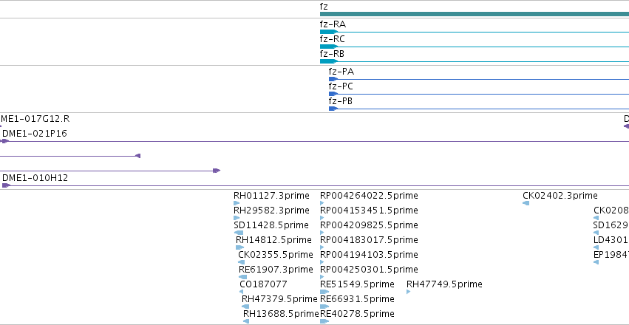This screenshot has width=629, height=325.
Task: Open the CO187077 EST label
Action: click(x=264, y=284)
